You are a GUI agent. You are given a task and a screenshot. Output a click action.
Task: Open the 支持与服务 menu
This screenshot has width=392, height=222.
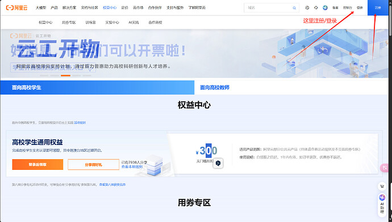coord(175,8)
